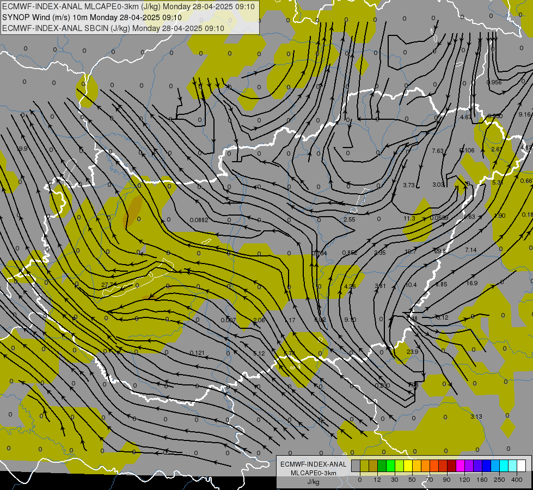Click the cyan legend swatch
This screenshot has height=490, width=533.
pos(505,465)
